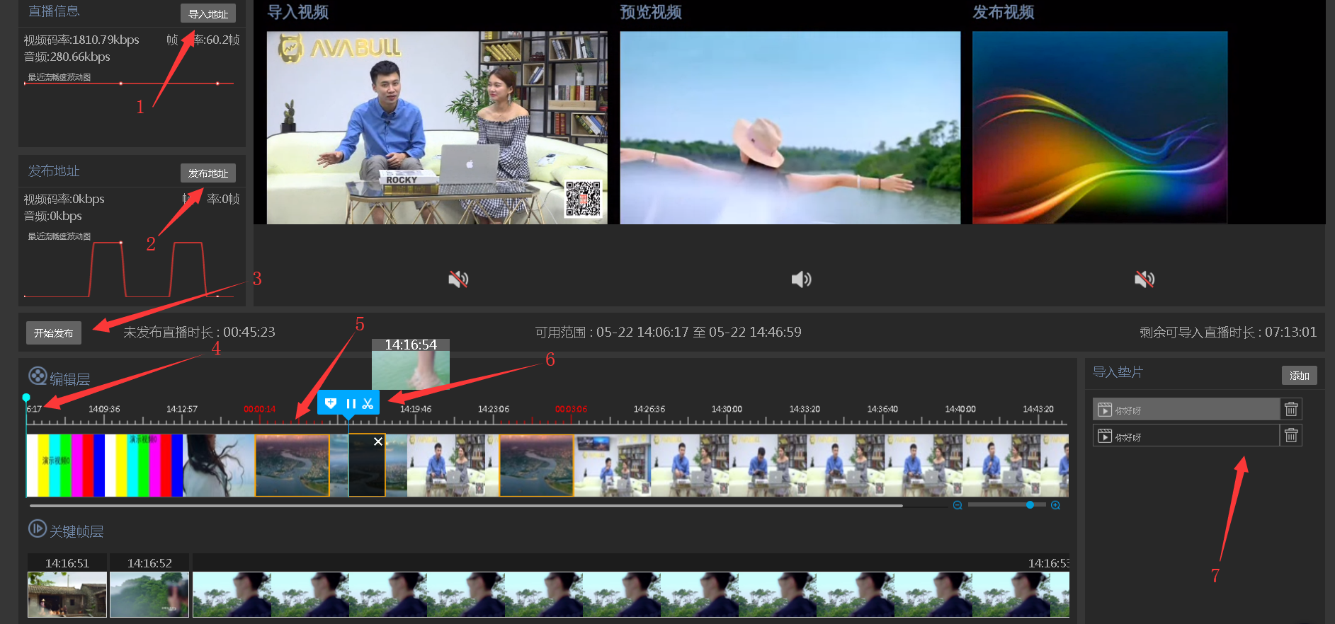Viewport: 1335px width, 624px height.
Task: Click the film-clip icon of highlighted 你好呀 row
Action: [1105, 409]
